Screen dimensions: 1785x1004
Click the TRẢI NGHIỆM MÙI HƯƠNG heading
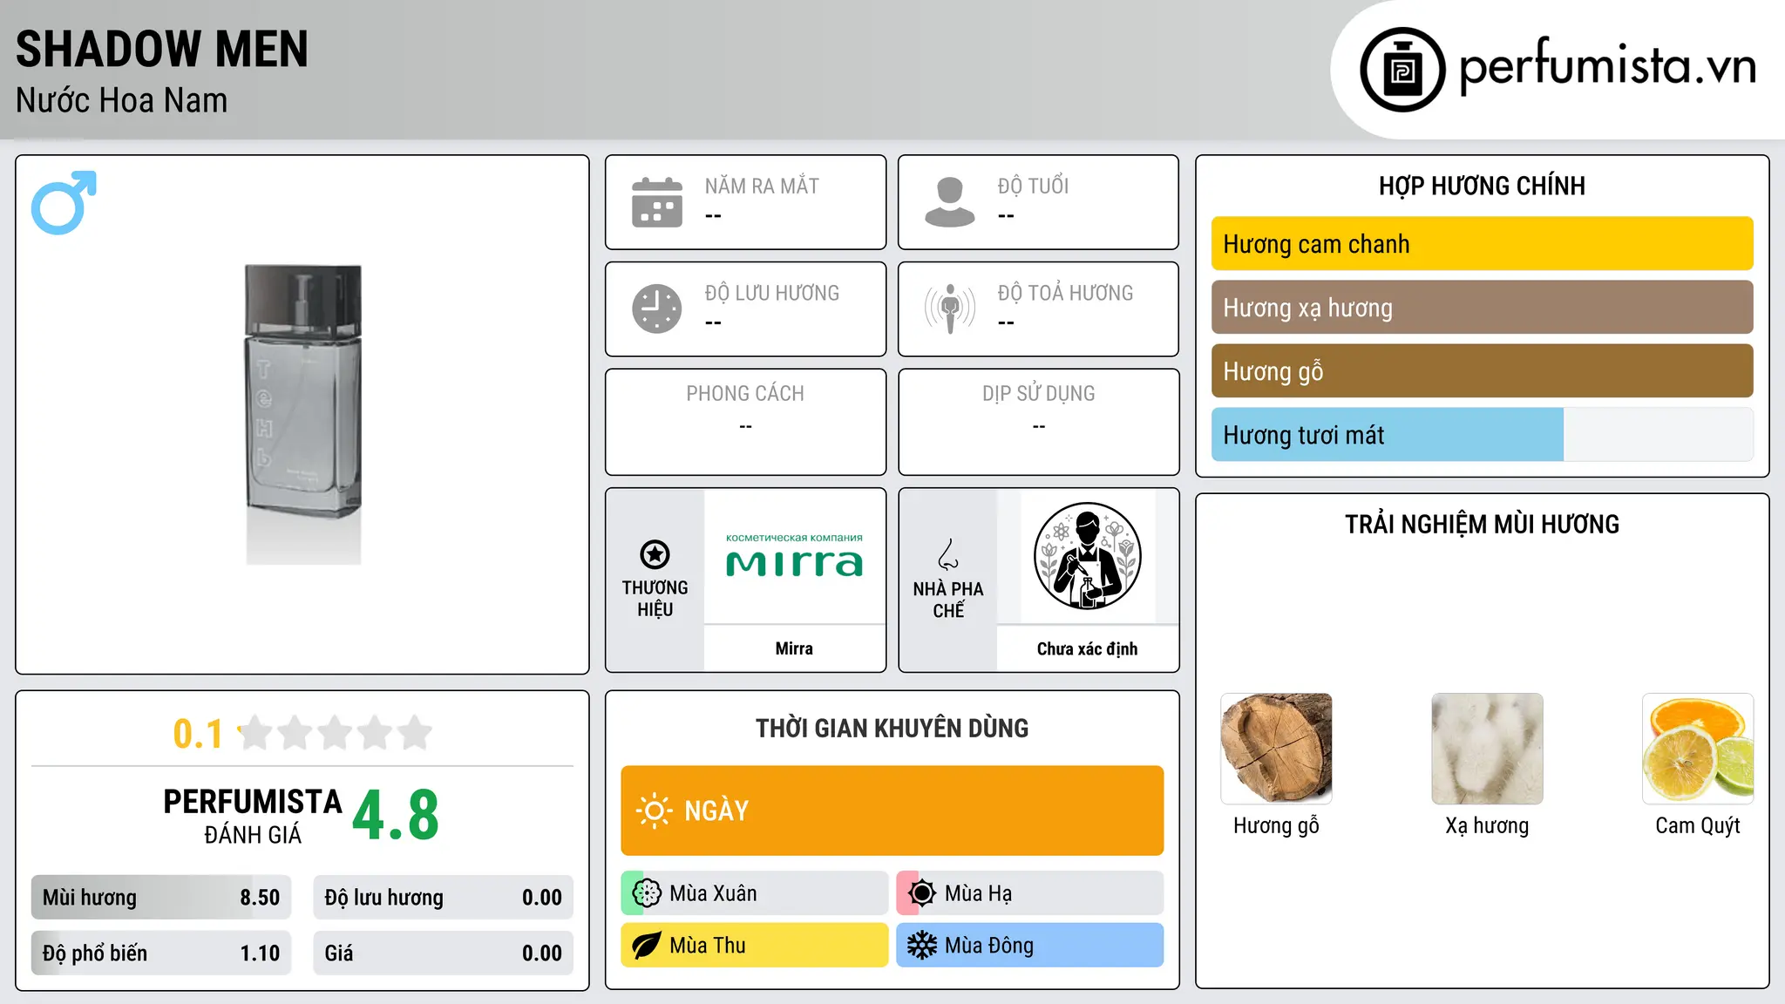click(1483, 524)
